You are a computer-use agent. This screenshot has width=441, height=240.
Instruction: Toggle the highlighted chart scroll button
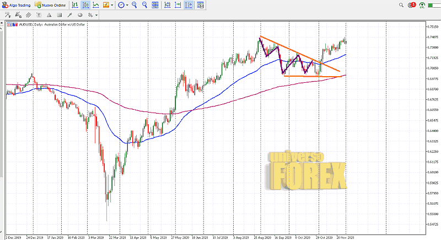[x=189, y=5]
